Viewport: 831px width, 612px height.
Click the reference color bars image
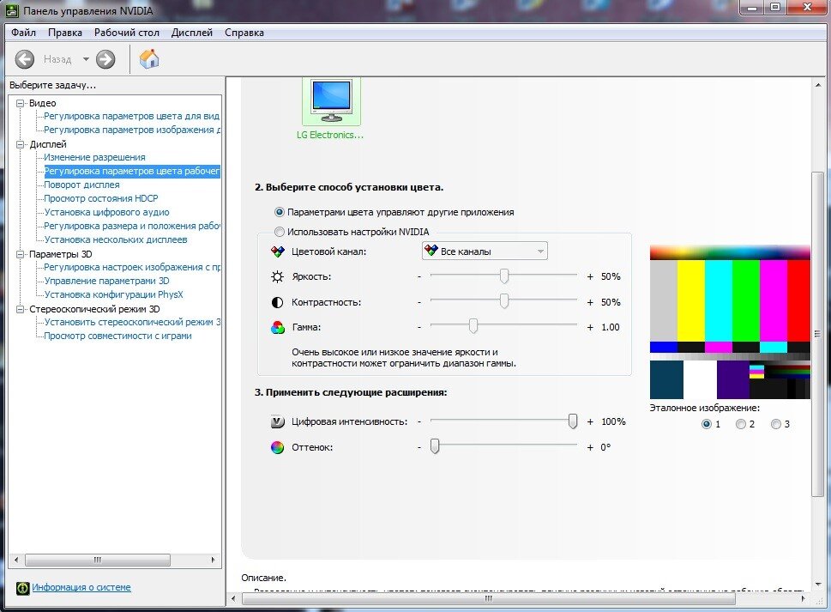point(730,322)
